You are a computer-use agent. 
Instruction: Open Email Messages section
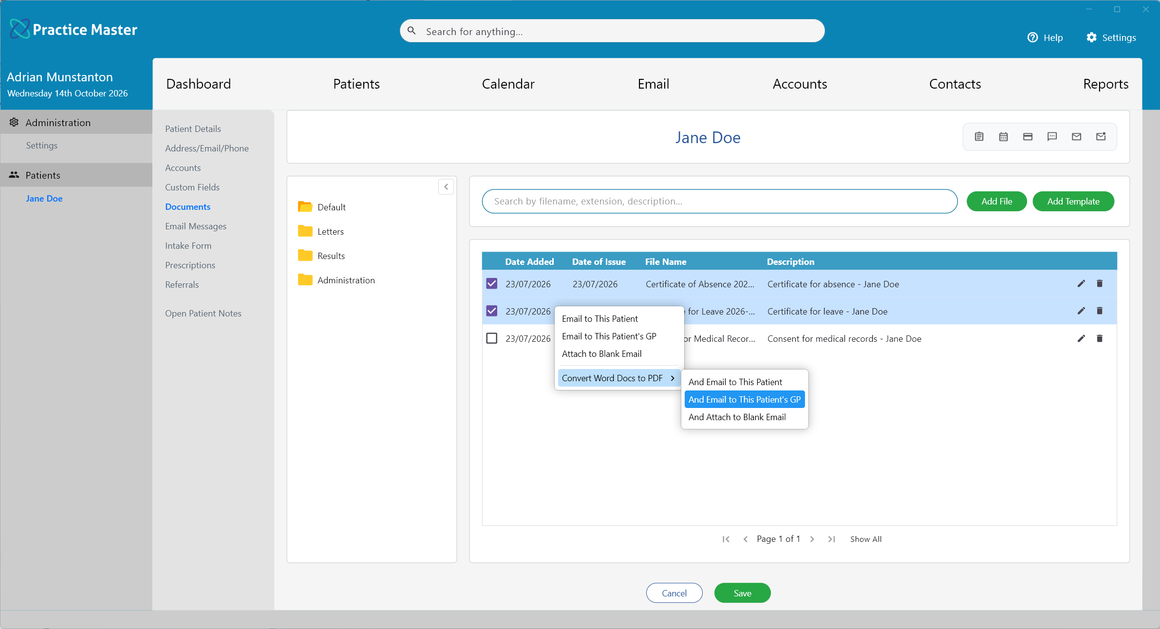click(x=196, y=226)
